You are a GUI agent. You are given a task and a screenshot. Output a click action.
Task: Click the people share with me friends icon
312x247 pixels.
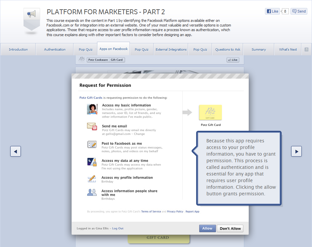pos(92,192)
